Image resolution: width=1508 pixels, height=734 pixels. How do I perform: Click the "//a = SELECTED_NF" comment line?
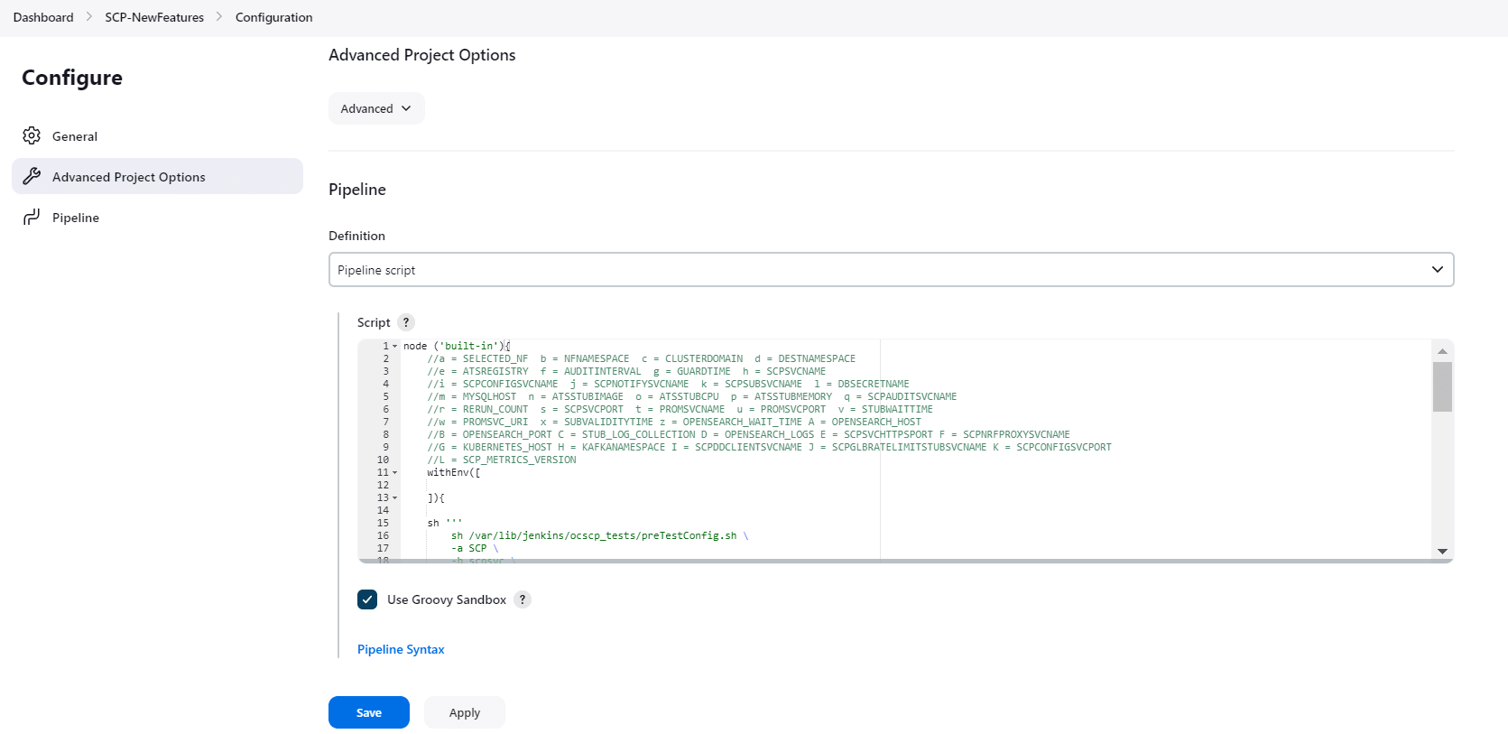pos(642,358)
